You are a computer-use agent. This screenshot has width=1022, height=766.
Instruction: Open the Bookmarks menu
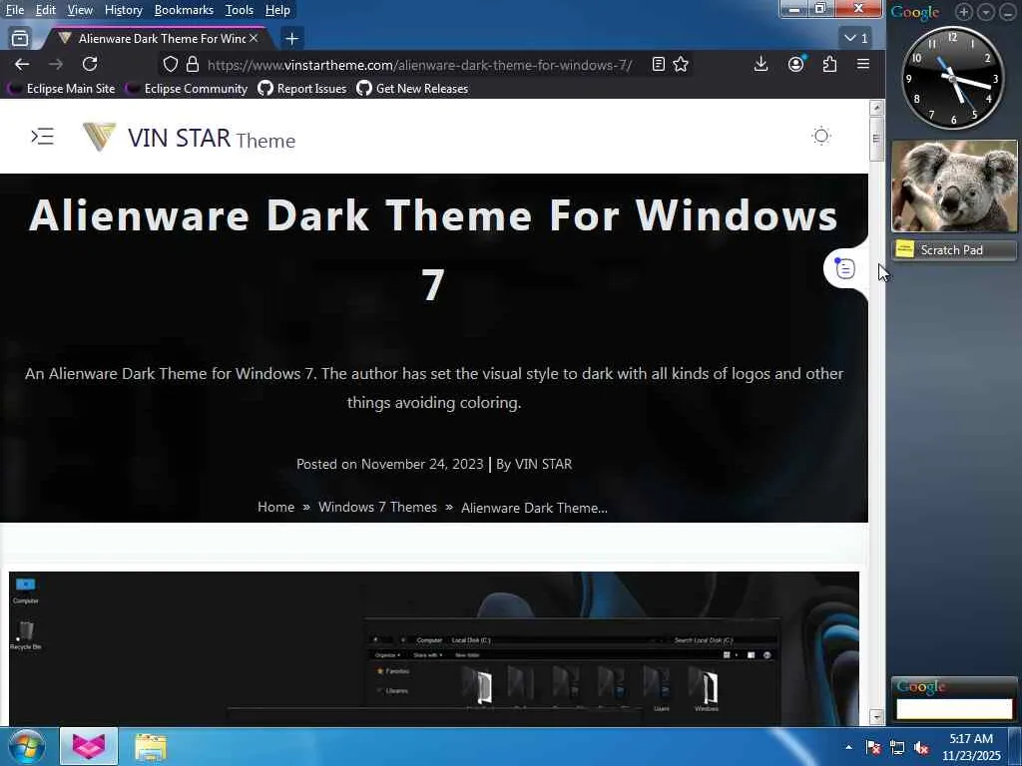pyautogui.click(x=184, y=10)
